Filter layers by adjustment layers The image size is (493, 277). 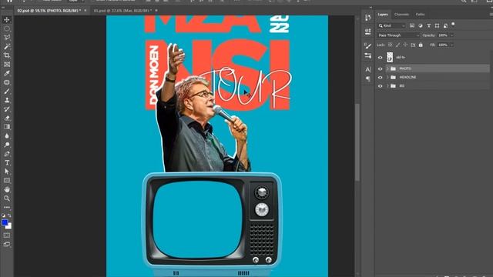421,25
